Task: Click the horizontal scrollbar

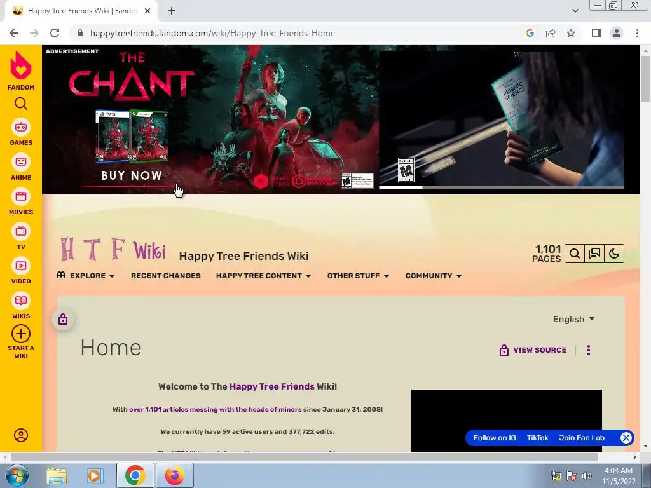Action: (x=305, y=457)
